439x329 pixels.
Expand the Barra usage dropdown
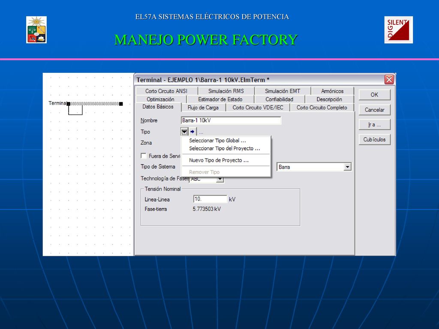(x=347, y=167)
